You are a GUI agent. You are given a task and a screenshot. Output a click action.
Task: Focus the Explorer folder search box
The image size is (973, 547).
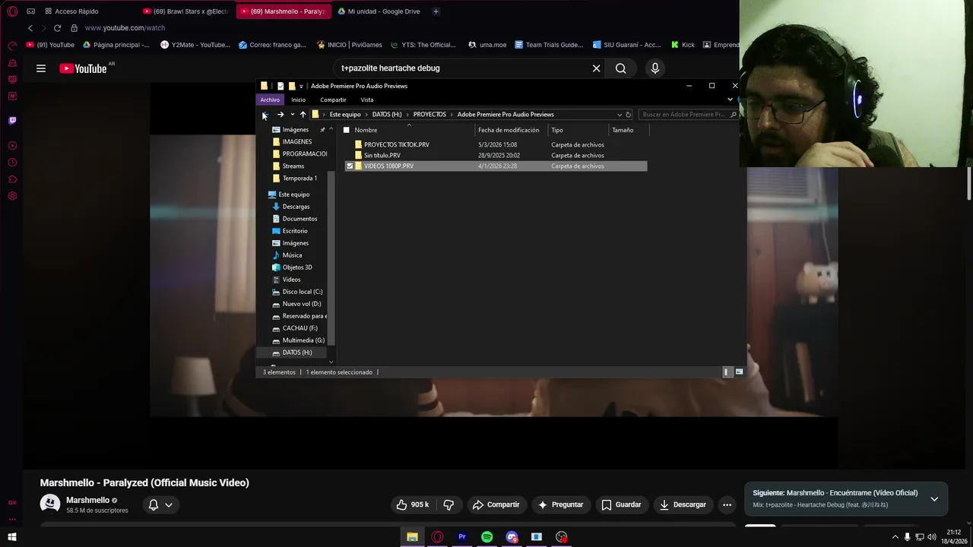[689, 115]
